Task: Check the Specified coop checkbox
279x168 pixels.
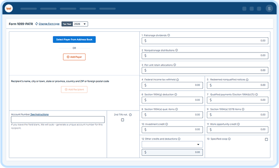Action: click(267, 139)
